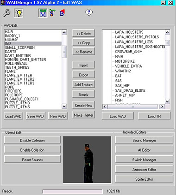Click the New WAD button
This screenshot has height=195, width=176.
click(x=58, y=116)
